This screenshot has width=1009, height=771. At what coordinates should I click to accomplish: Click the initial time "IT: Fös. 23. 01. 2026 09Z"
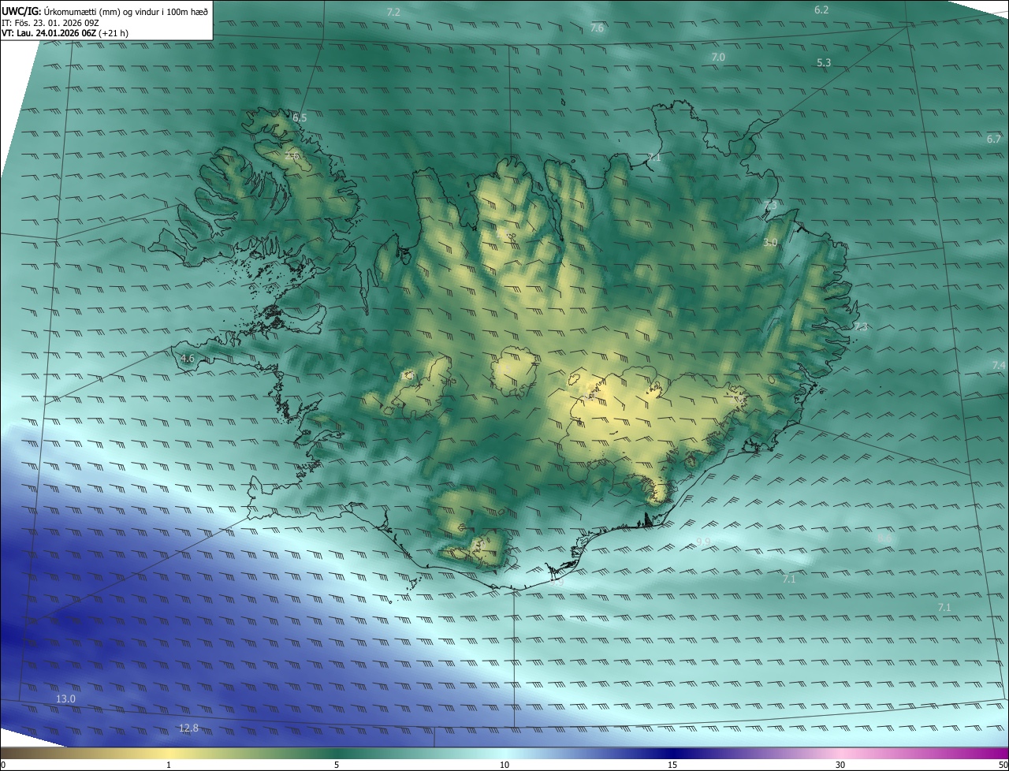click(50, 22)
